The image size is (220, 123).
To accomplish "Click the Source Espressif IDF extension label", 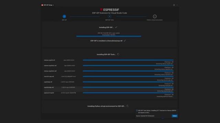I will 145,116.
